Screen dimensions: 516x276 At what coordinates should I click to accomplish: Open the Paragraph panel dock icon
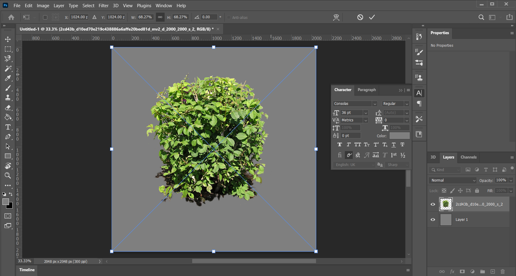[x=419, y=104]
